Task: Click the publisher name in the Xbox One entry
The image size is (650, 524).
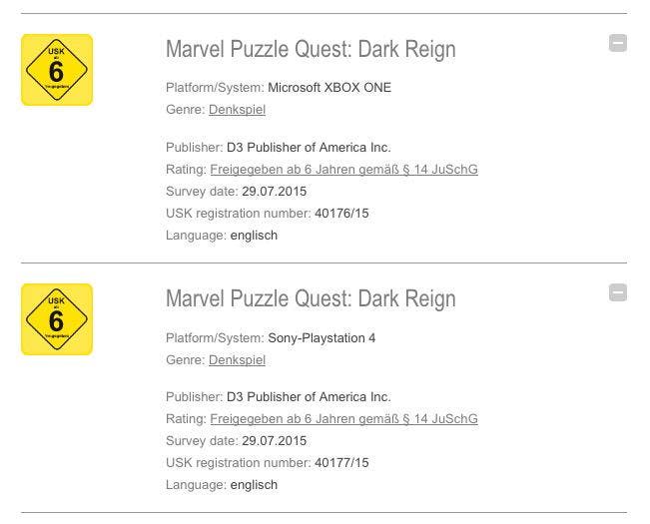Action: (x=309, y=148)
